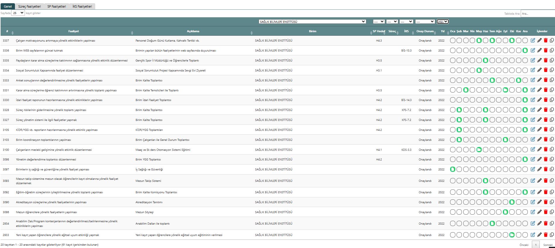Open the SAĞLIK BİLİMLERİ ENSTİTÜSÜ unit dropdown

click(312, 22)
